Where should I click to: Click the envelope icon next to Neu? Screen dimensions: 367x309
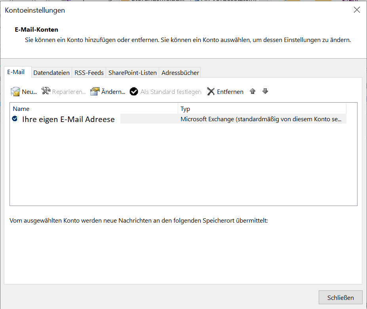click(x=15, y=91)
